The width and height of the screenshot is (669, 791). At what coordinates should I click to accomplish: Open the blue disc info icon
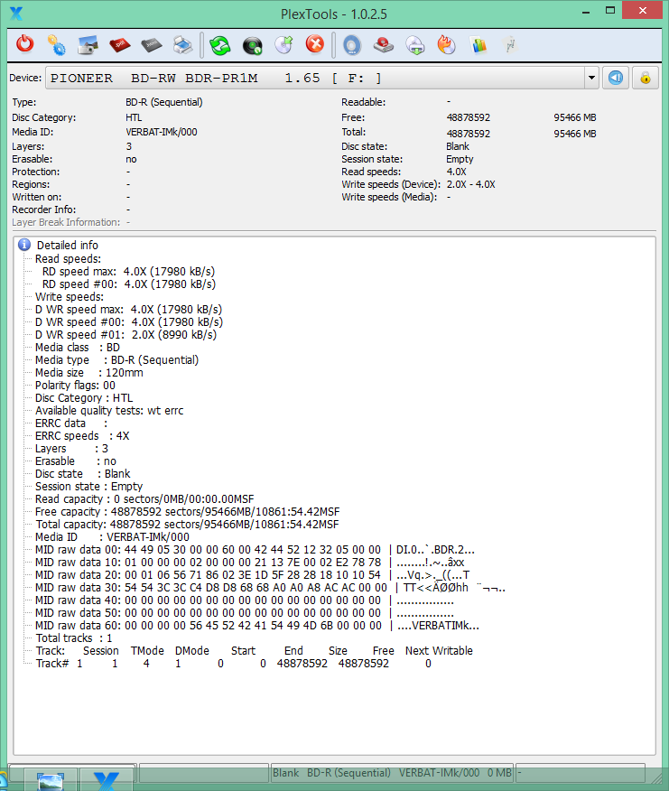pyautogui.click(x=352, y=45)
